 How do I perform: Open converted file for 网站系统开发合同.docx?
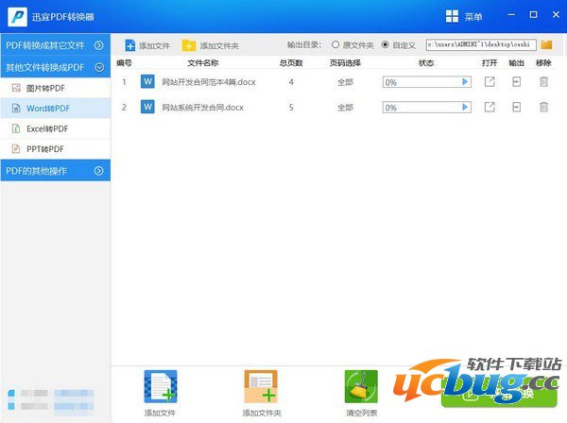tap(490, 107)
